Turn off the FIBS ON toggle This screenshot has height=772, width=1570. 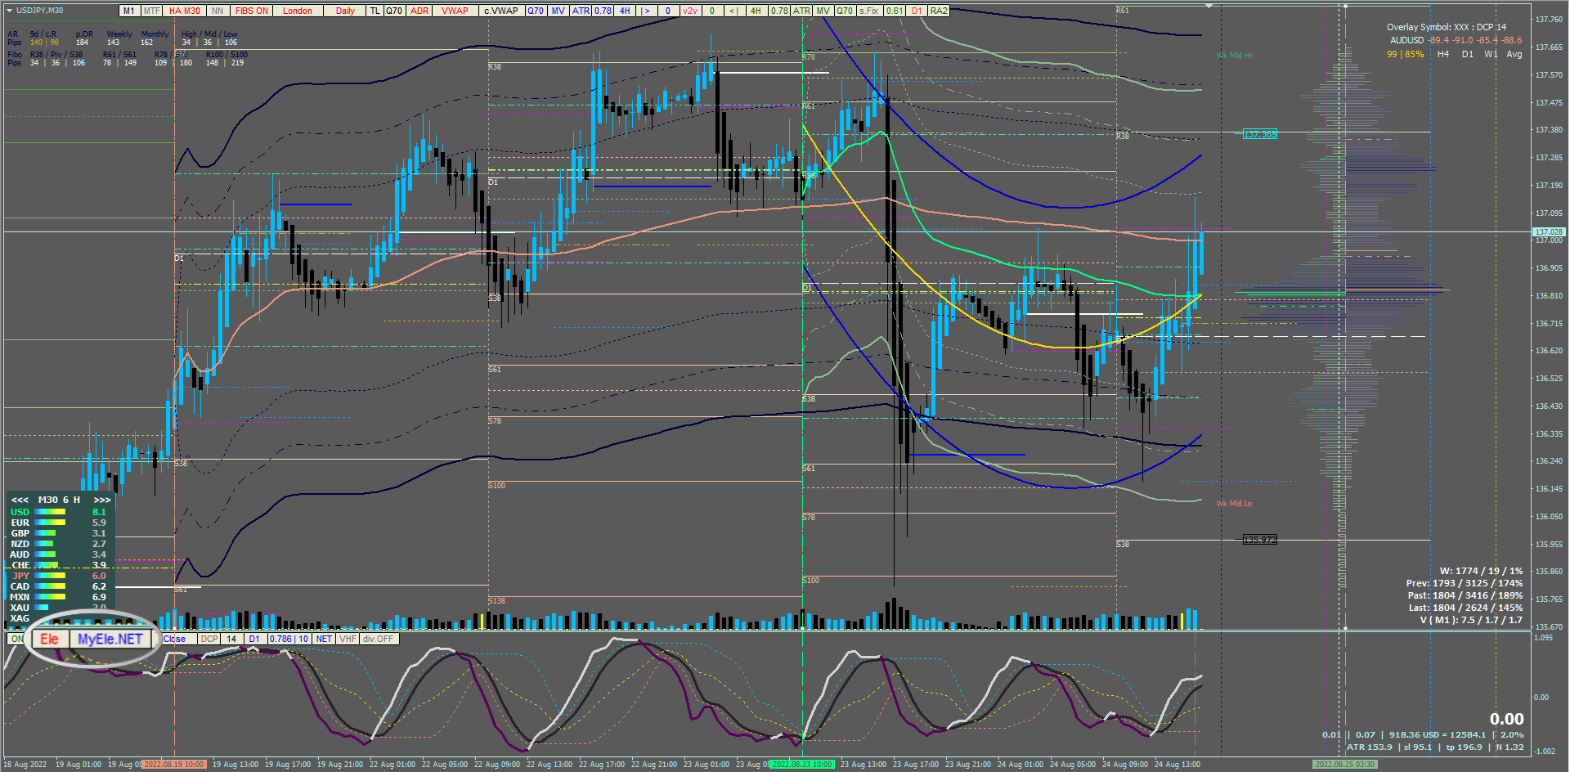pyautogui.click(x=252, y=11)
